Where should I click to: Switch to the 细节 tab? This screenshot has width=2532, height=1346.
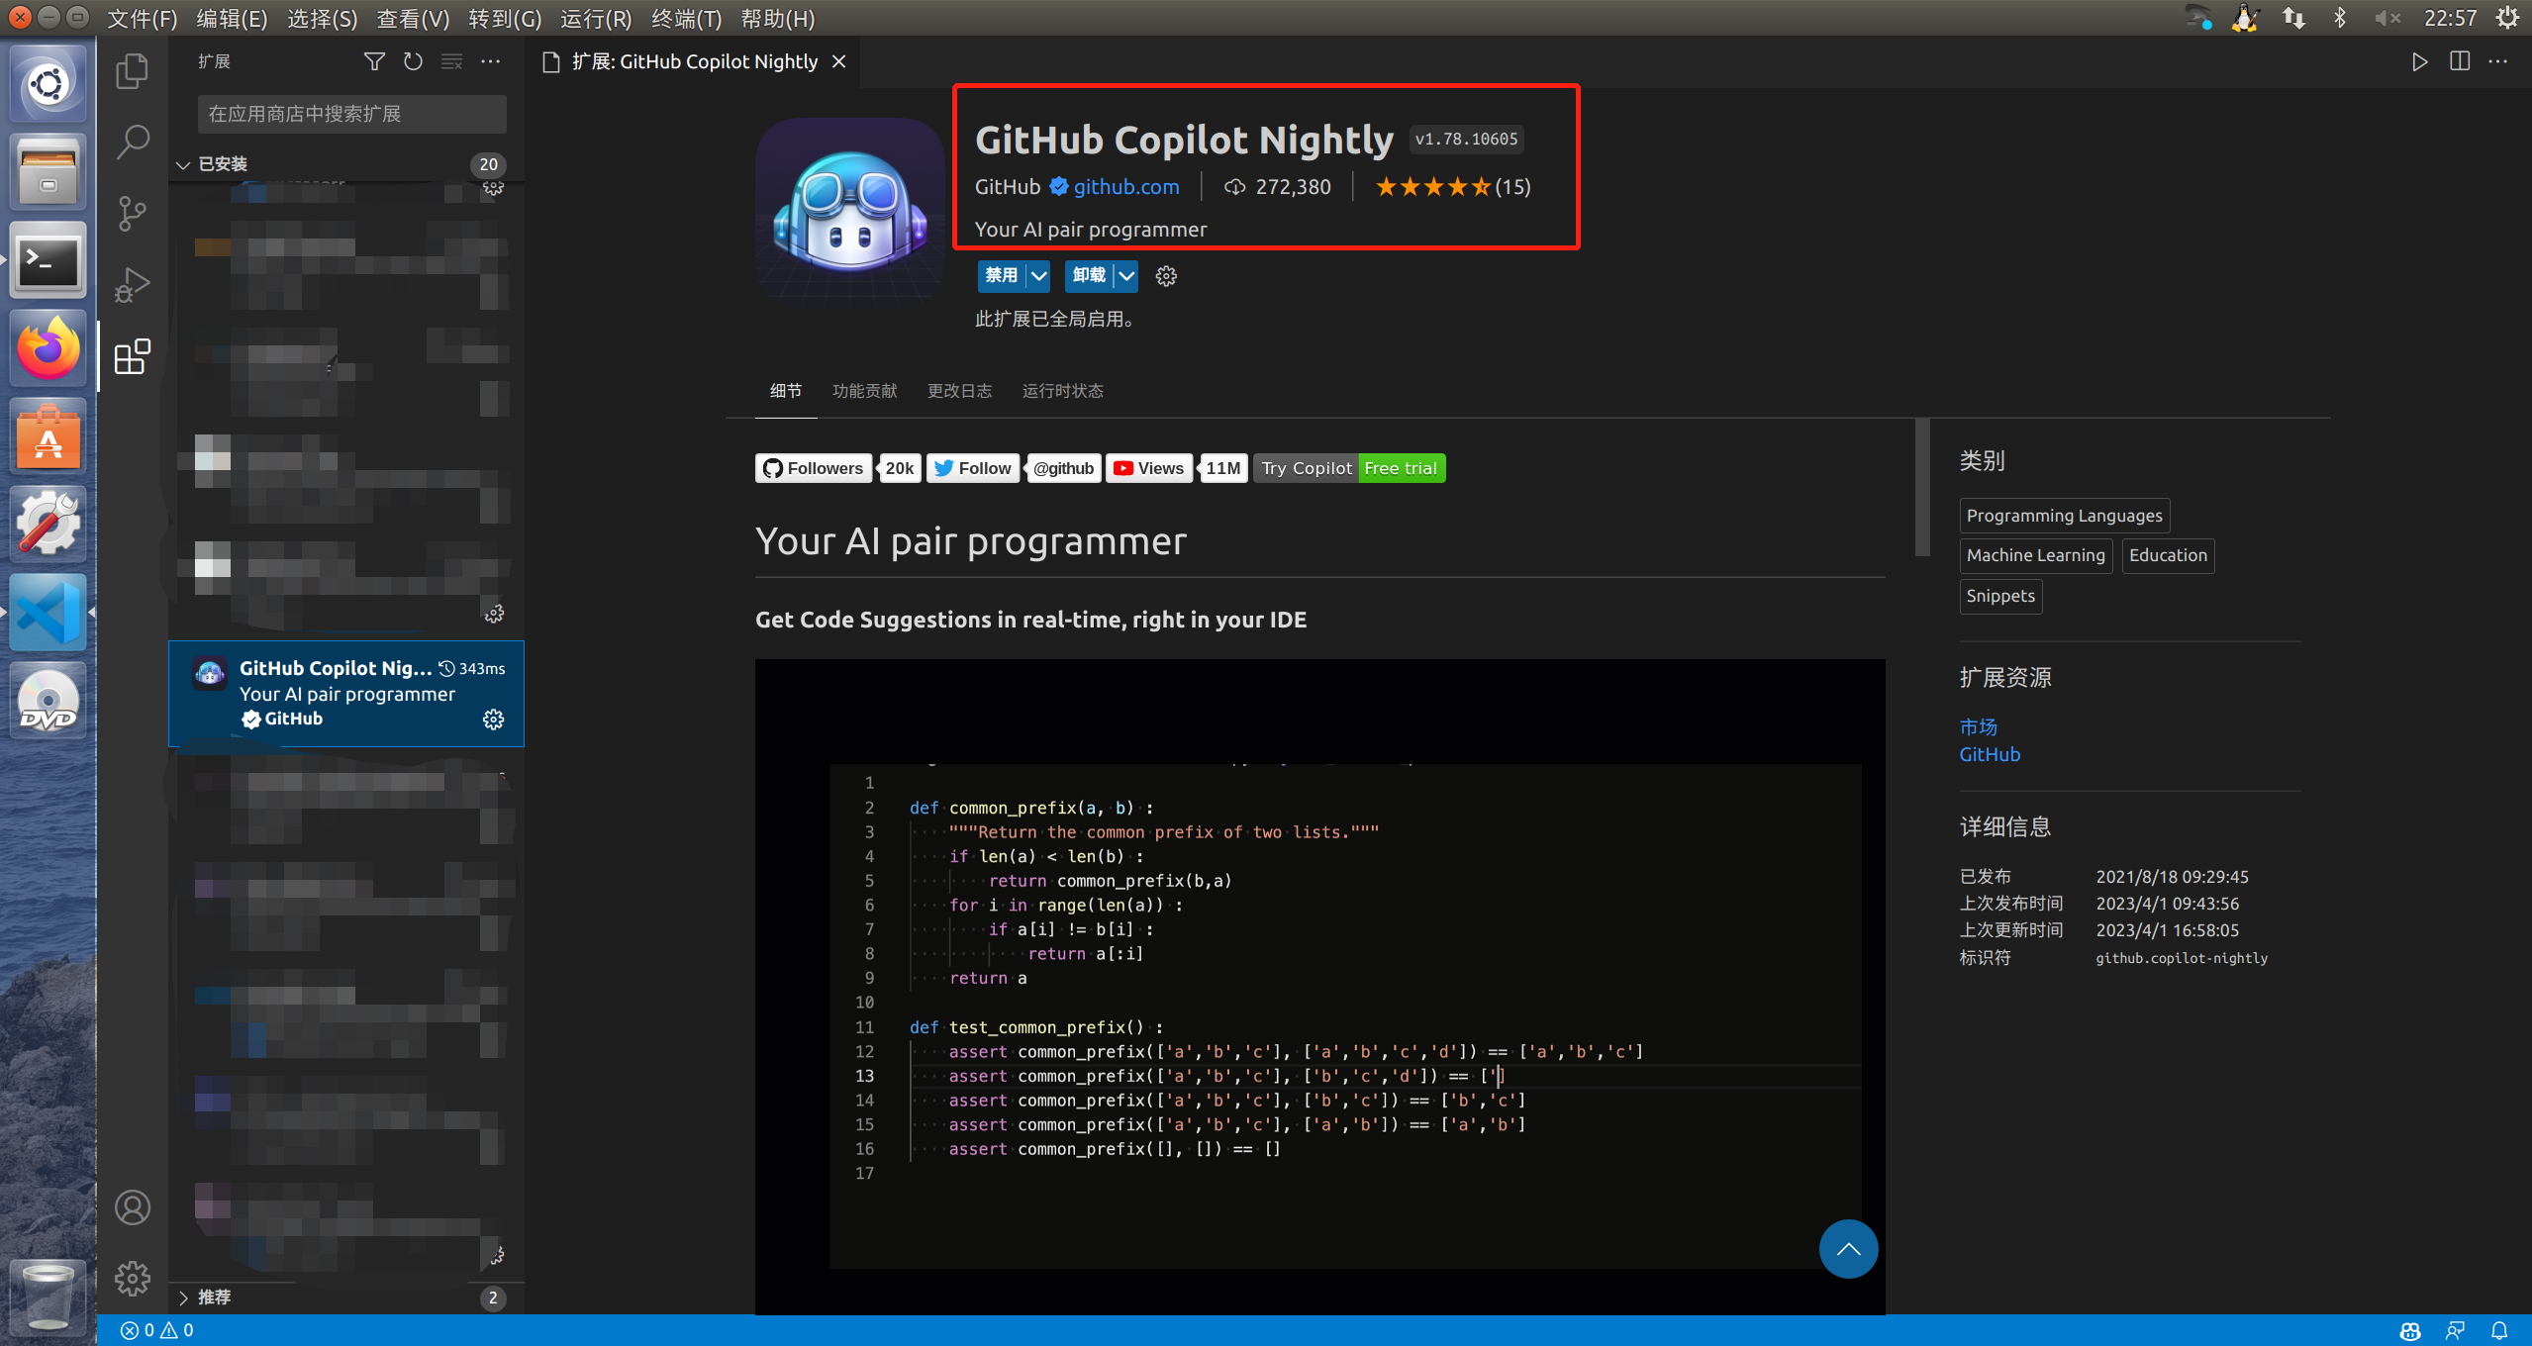(786, 391)
